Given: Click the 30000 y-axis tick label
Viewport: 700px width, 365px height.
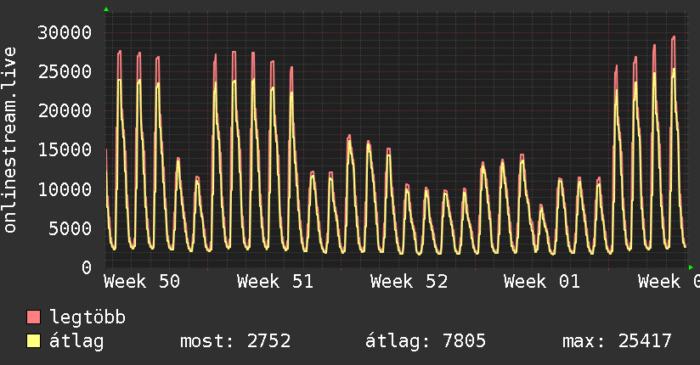Looking at the screenshot, I should 65,32.
